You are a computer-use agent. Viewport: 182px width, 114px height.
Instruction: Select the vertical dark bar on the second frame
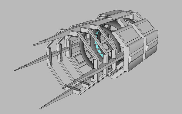(61, 52)
